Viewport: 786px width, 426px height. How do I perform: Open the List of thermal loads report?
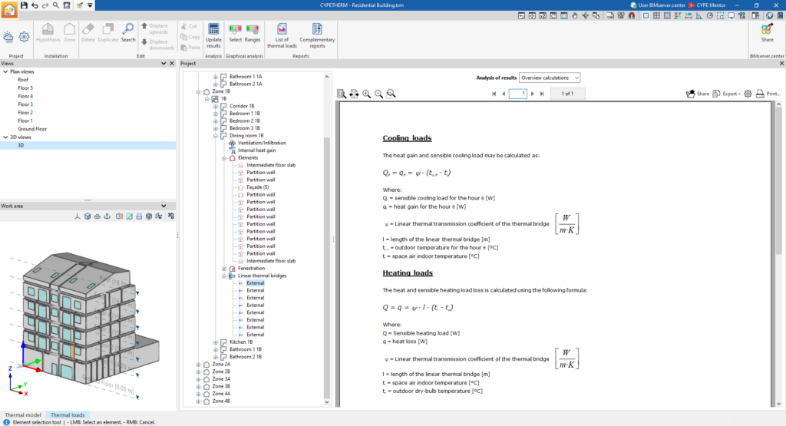click(282, 35)
